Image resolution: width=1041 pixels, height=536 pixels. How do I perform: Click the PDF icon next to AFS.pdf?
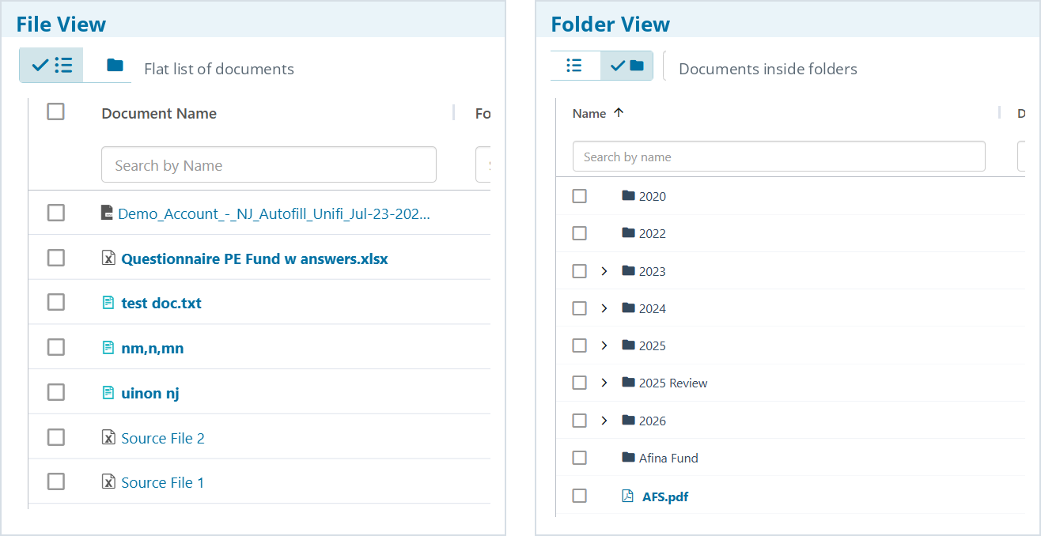coord(628,496)
